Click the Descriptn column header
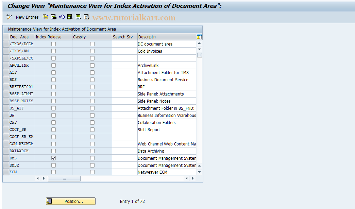This screenshot has width=355, height=209. click(167, 37)
